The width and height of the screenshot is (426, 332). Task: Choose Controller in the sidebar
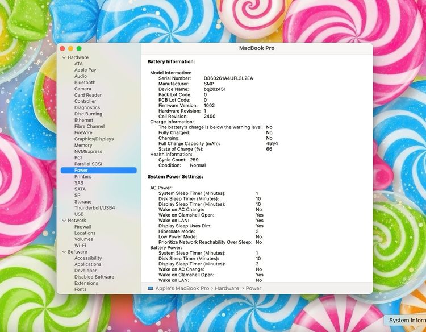(x=85, y=101)
